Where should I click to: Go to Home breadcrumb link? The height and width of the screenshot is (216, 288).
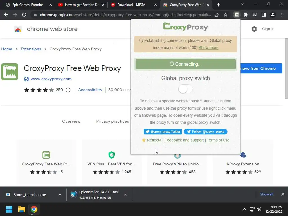pos(7,49)
